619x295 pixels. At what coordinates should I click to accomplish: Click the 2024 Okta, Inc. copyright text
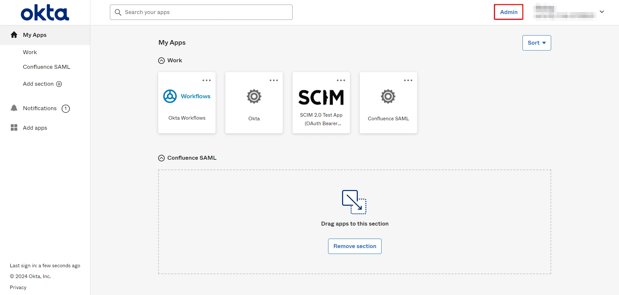coord(30,276)
